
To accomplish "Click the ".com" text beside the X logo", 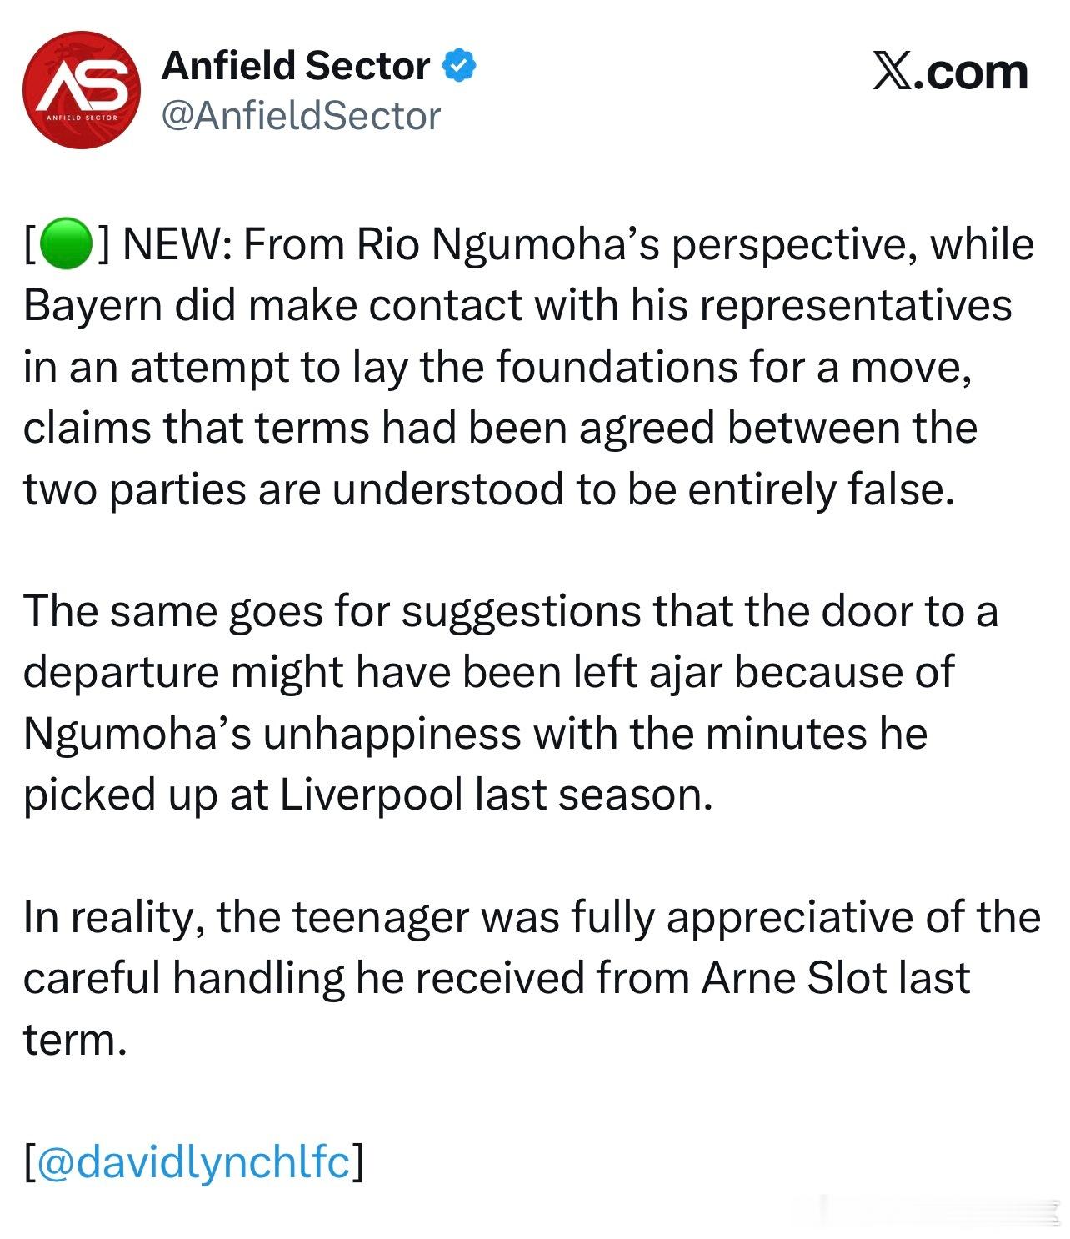I will pos(972,72).
